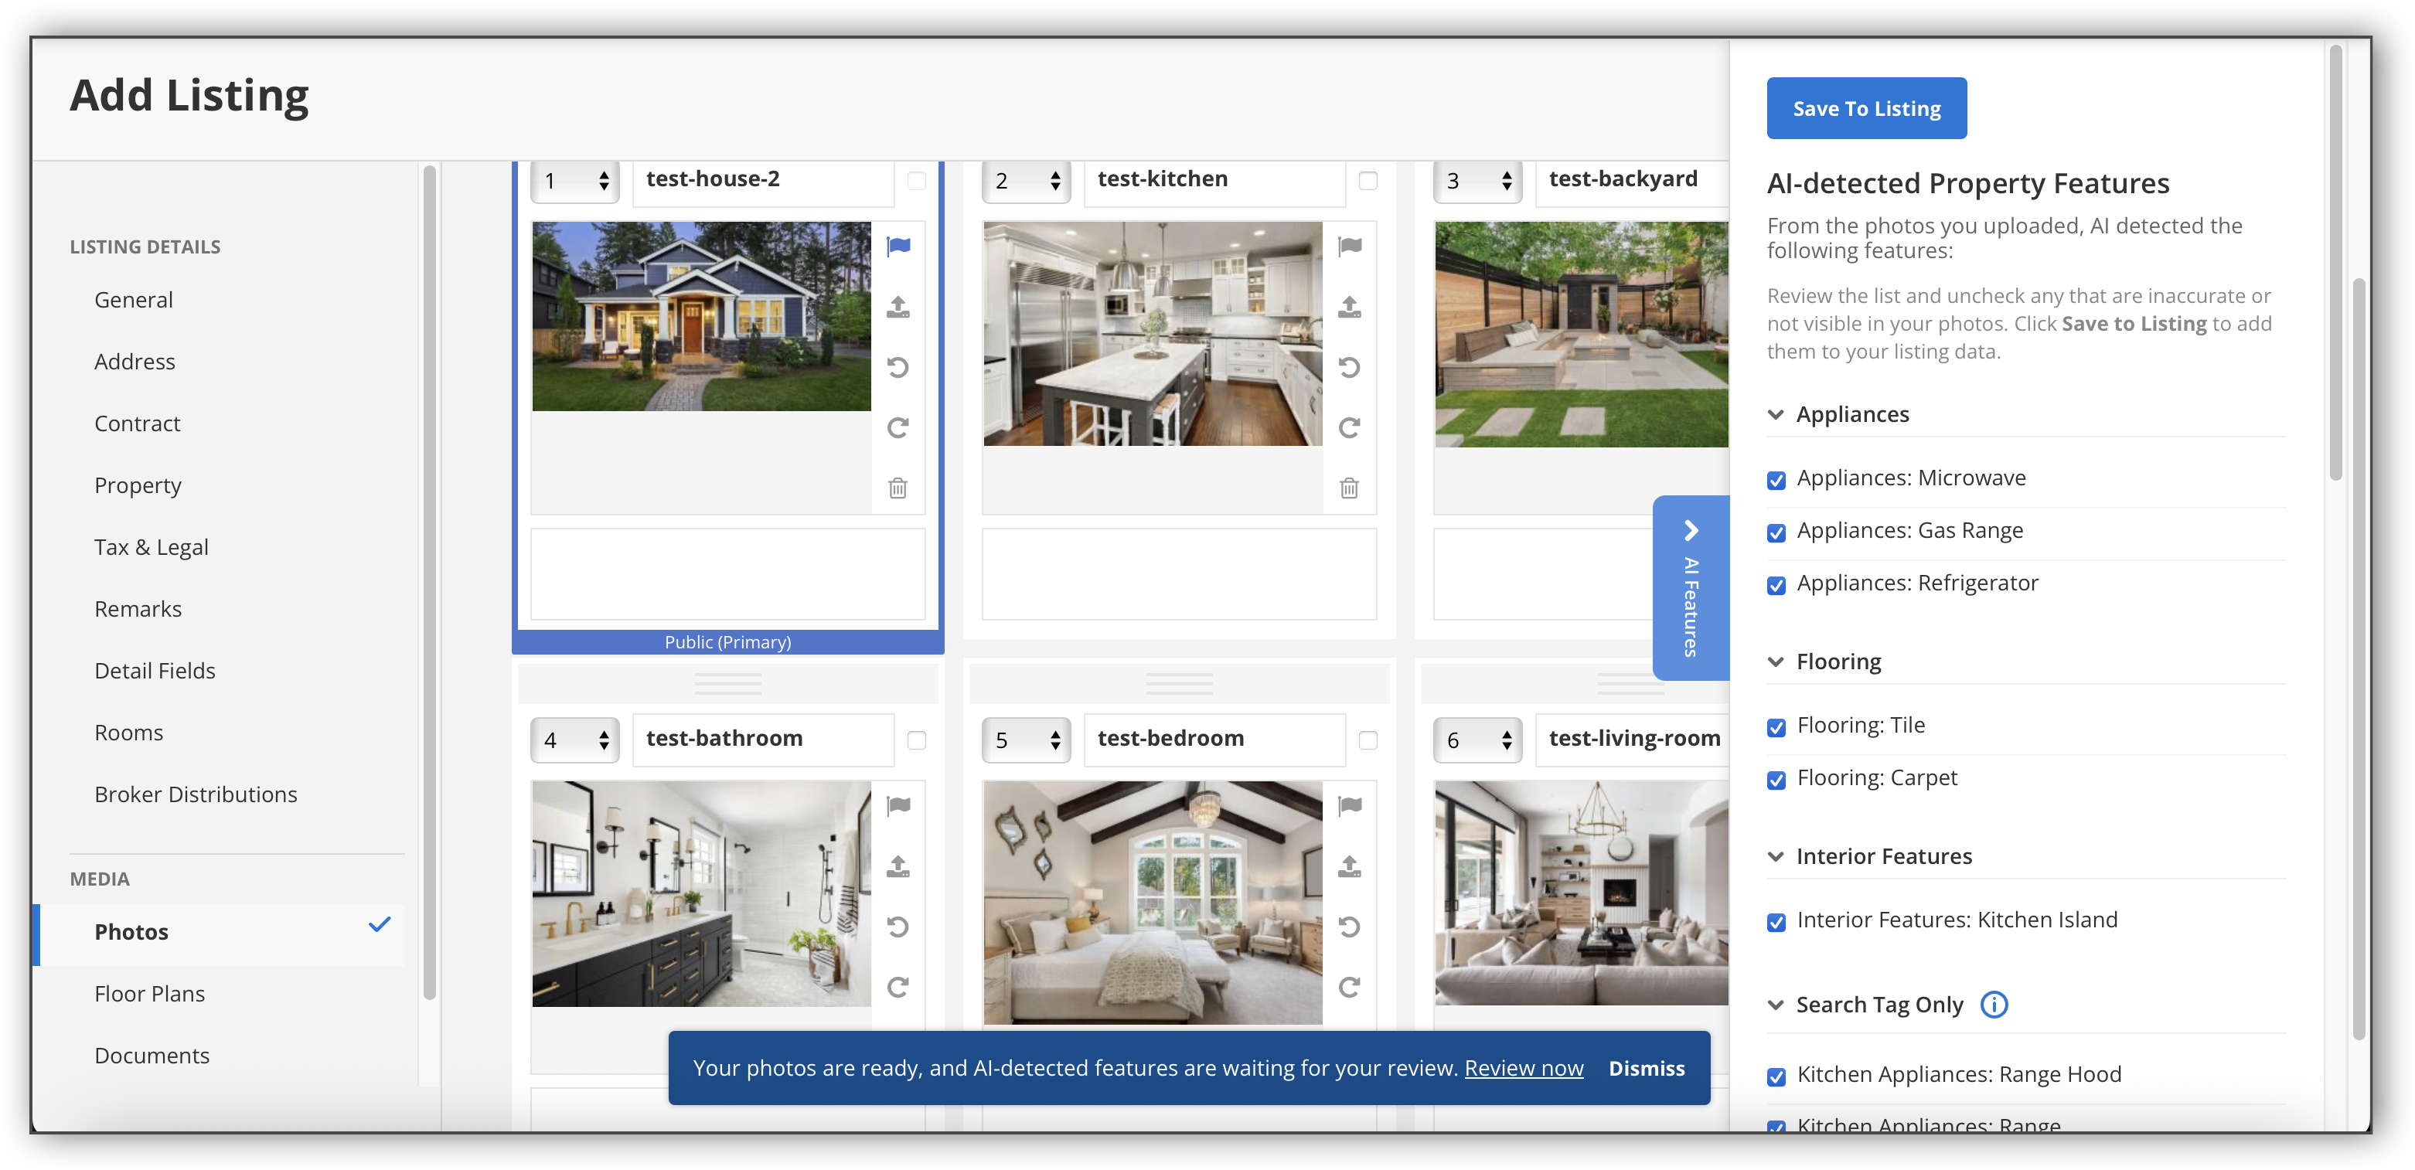
Task: Click the Search Tag Only info icon
Action: 1993,1005
